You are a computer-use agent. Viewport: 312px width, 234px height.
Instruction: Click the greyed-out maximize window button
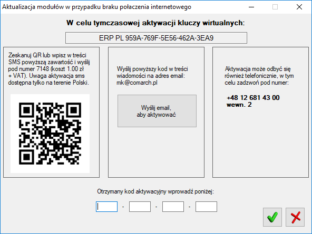point(275,7)
